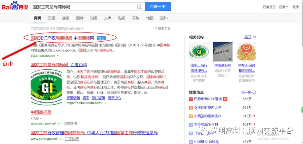This screenshot has width=303, height=144.
Task: Select the 网页 tab
Action: coord(38,18)
